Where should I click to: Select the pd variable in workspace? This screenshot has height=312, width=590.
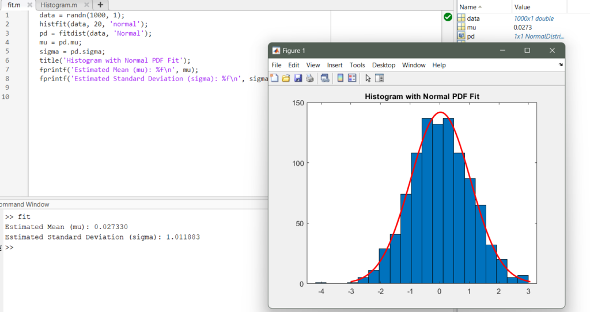471,36
